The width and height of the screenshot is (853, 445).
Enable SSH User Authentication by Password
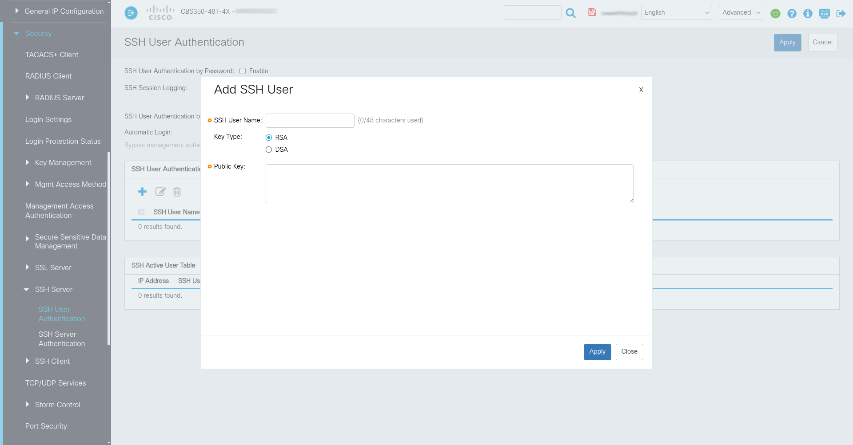(243, 71)
